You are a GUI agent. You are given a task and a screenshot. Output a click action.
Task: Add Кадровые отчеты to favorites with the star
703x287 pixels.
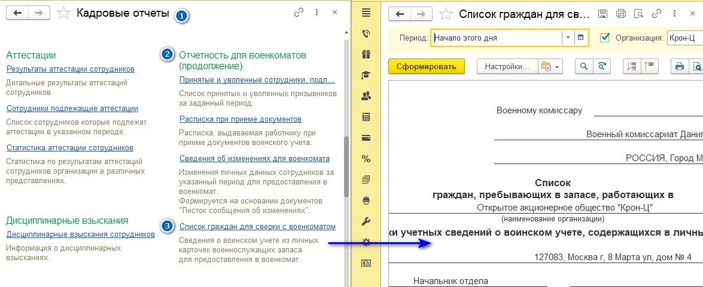[63, 13]
